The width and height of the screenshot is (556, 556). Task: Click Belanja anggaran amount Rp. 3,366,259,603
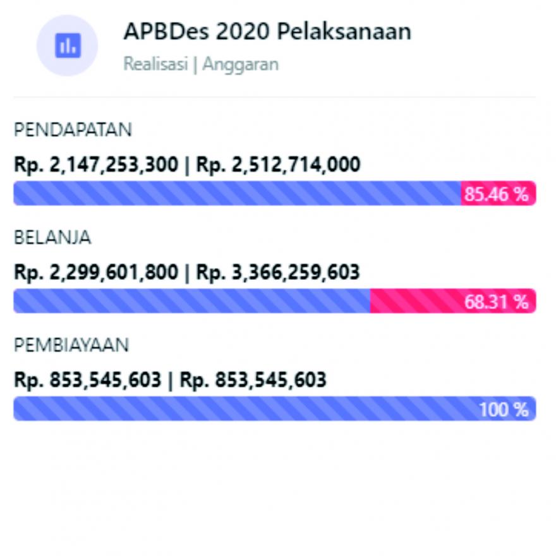tap(278, 272)
